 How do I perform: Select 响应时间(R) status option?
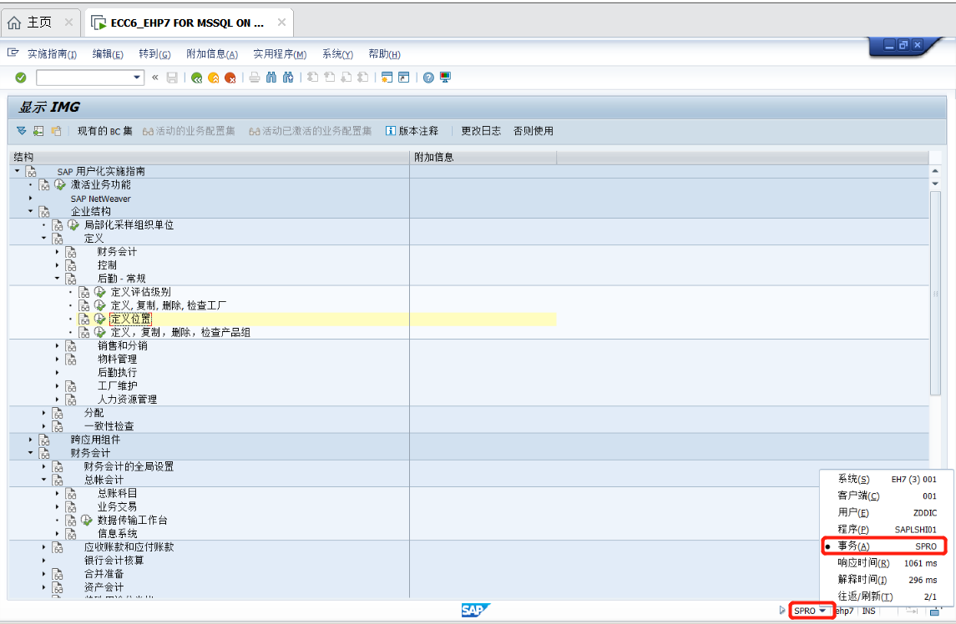coord(884,563)
